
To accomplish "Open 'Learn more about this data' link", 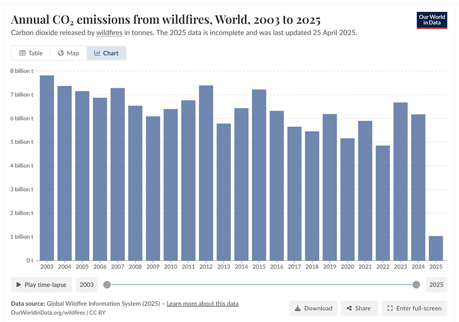I will (x=202, y=303).
